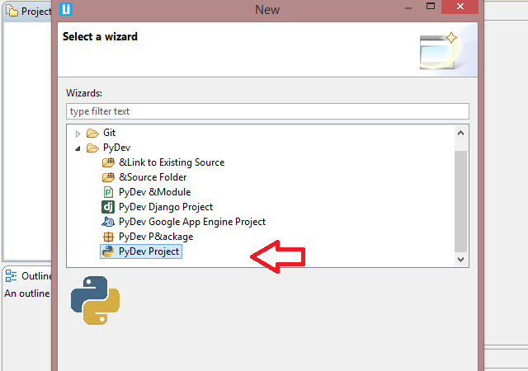Click the PyDev Package icon
528x371 pixels.
coord(107,237)
